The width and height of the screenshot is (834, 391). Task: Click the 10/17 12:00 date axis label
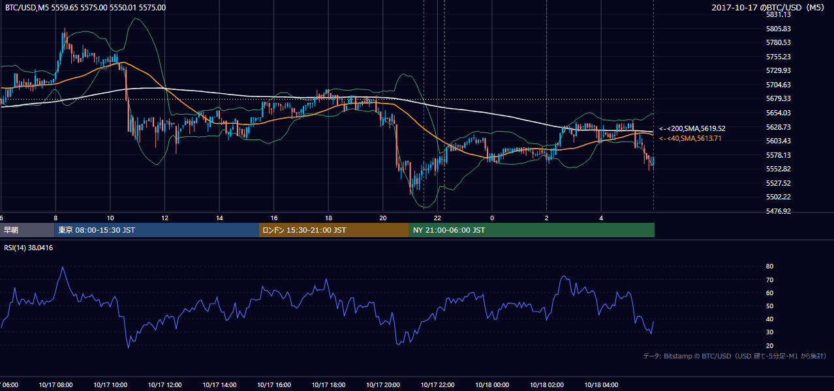click(x=165, y=385)
